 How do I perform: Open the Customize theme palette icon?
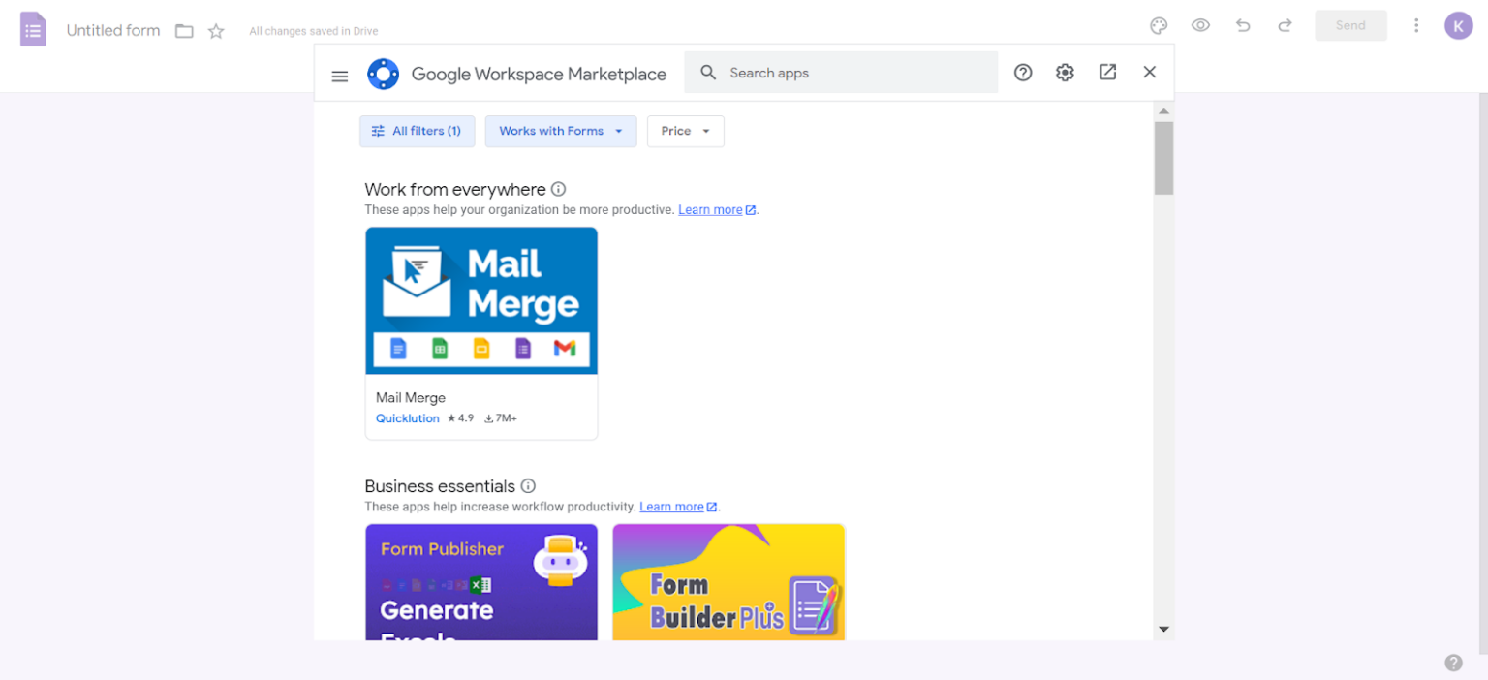1159,26
